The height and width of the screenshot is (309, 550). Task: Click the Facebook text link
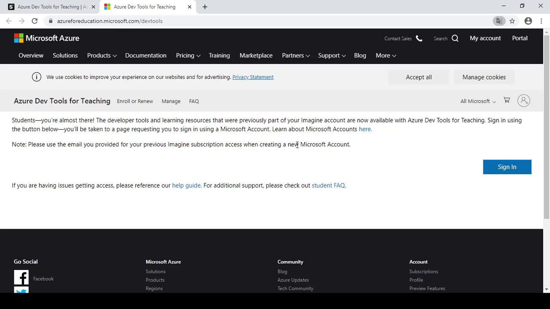click(x=43, y=279)
